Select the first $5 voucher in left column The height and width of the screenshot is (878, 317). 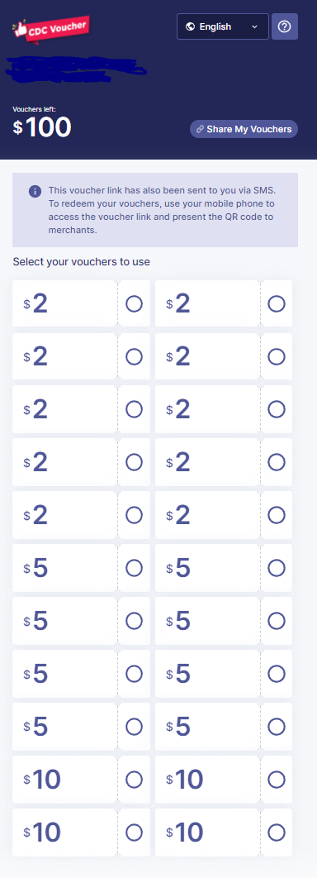(x=81, y=568)
